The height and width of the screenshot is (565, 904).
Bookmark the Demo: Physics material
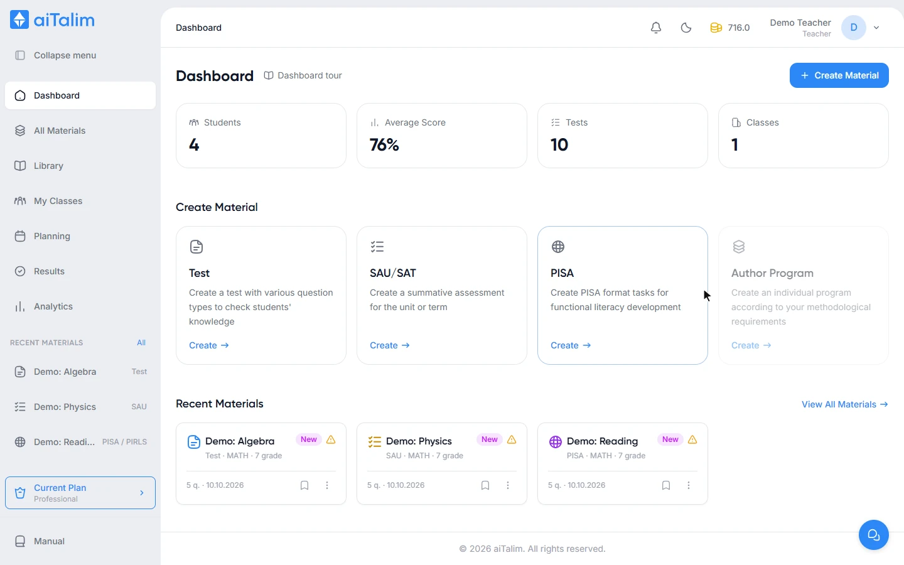point(485,485)
